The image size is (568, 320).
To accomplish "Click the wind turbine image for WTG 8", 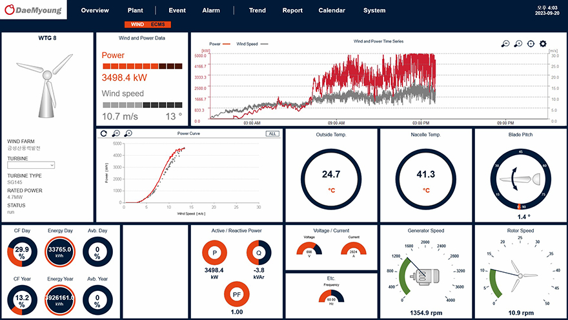I will click(45, 85).
